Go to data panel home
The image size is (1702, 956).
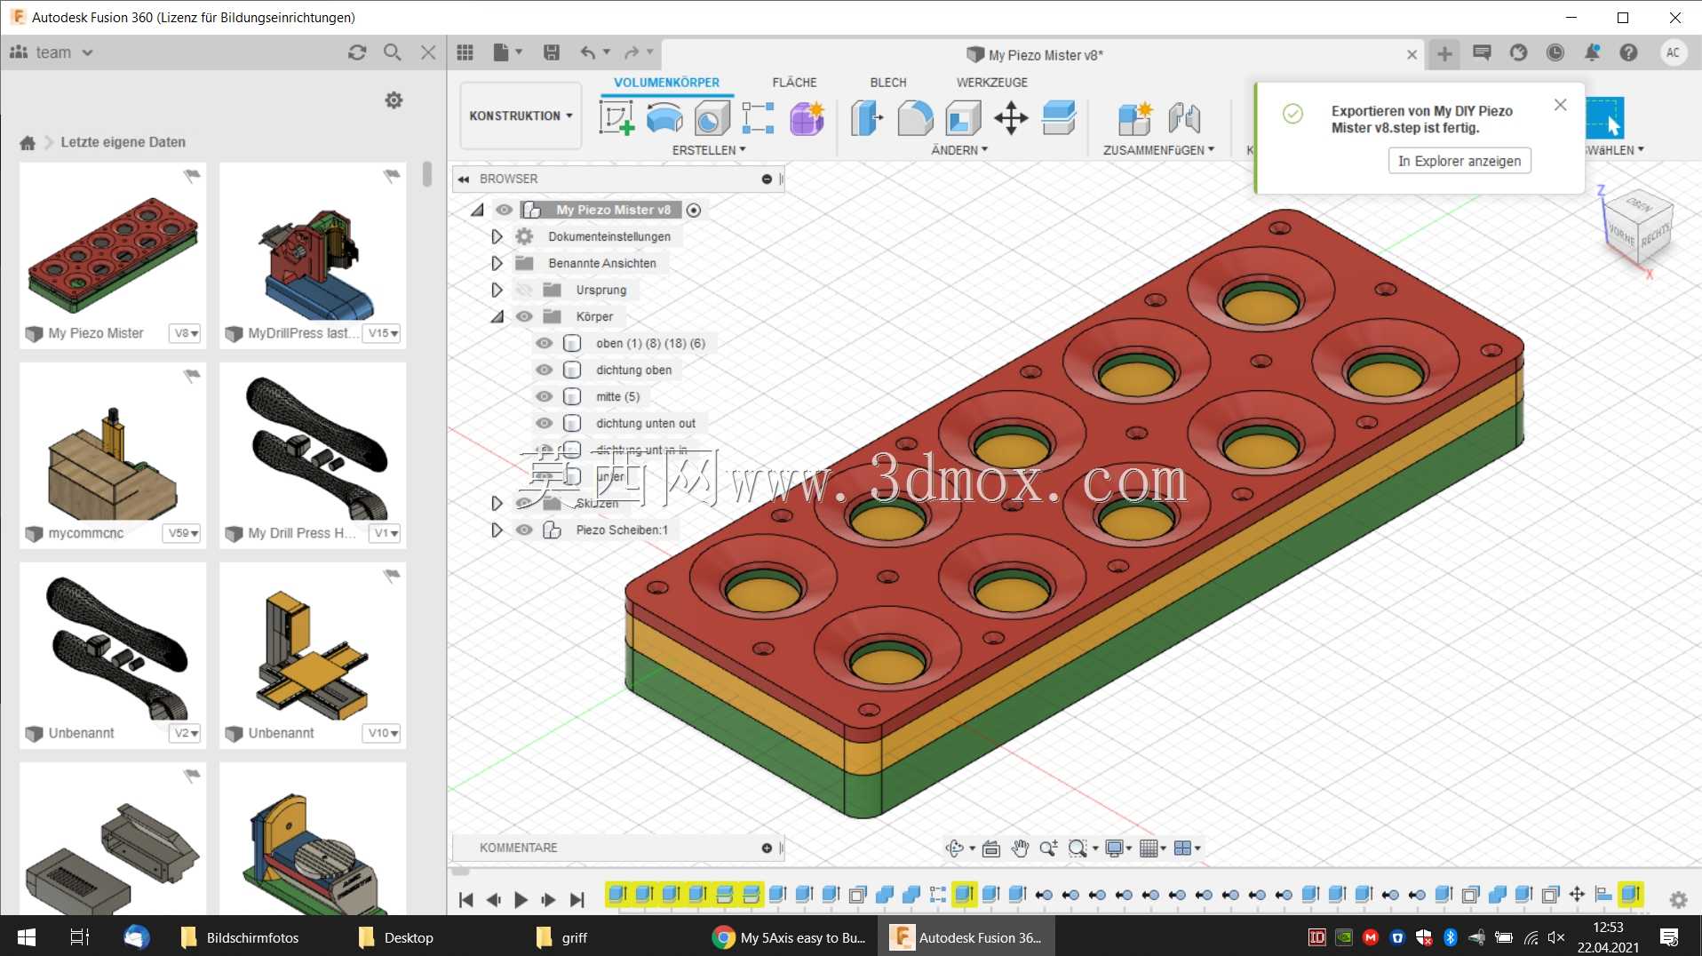pyautogui.click(x=28, y=142)
